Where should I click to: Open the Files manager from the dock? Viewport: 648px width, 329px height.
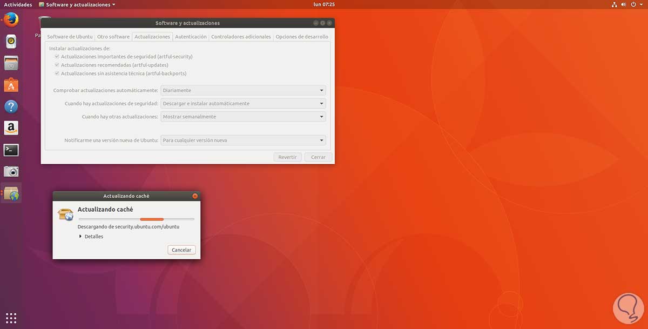tap(11, 63)
